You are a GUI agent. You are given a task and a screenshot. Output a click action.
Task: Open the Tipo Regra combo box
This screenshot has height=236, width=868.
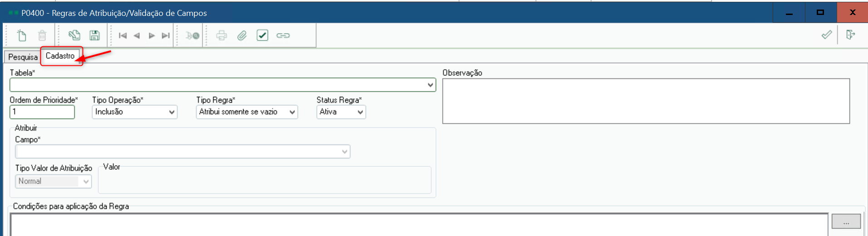click(247, 112)
